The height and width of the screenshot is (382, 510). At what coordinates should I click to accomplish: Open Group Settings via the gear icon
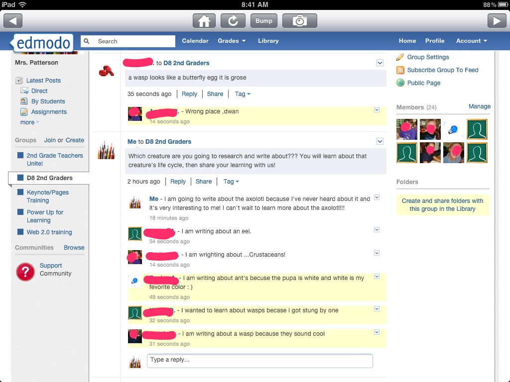[398, 57]
